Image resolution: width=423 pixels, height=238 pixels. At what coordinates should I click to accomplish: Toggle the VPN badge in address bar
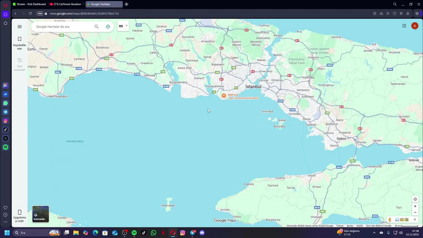pyautogui.click(x=40, y=14)
